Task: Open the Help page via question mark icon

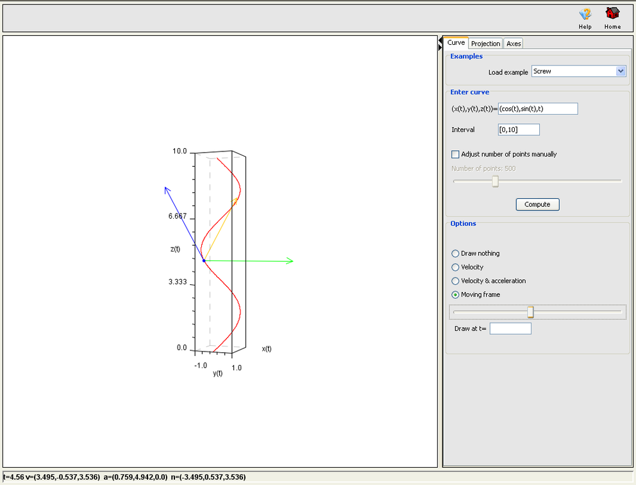Action: tap(584, 14)
